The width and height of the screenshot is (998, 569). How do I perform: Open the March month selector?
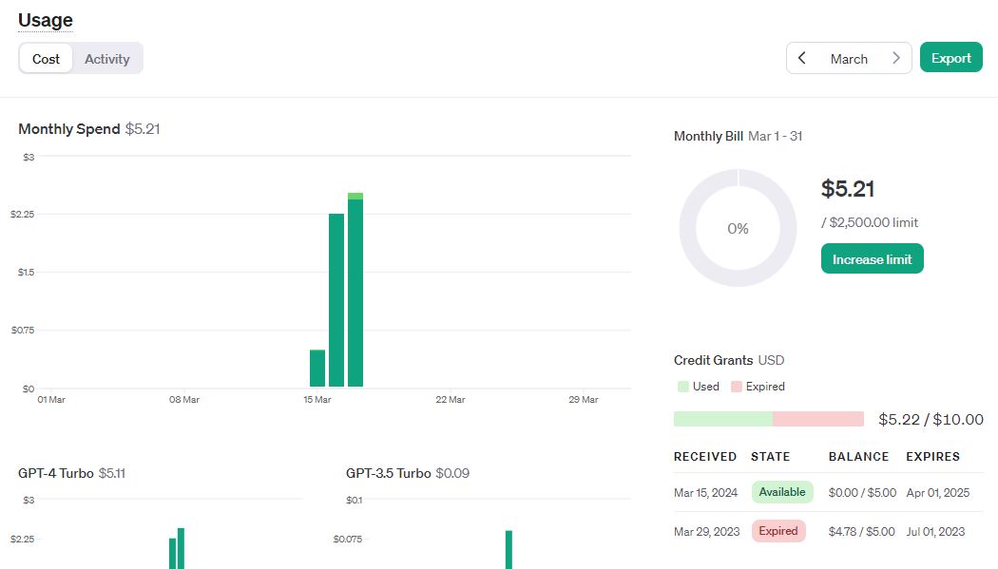tap(849, 58)
